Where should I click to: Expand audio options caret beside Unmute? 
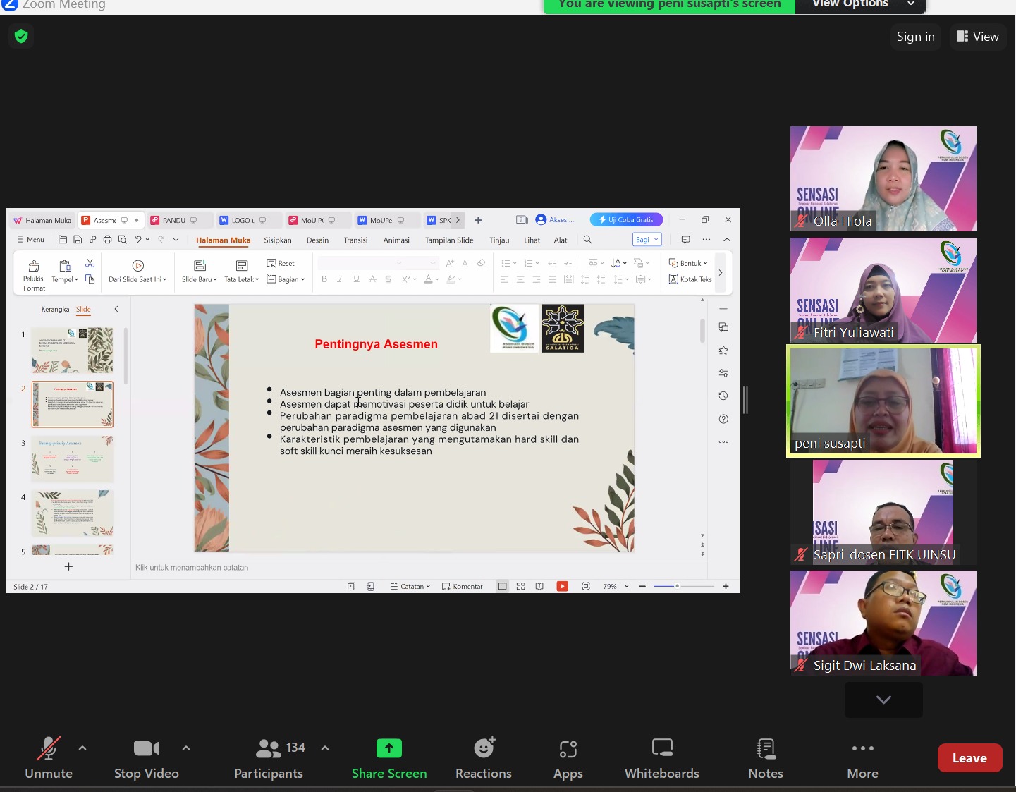82,748
